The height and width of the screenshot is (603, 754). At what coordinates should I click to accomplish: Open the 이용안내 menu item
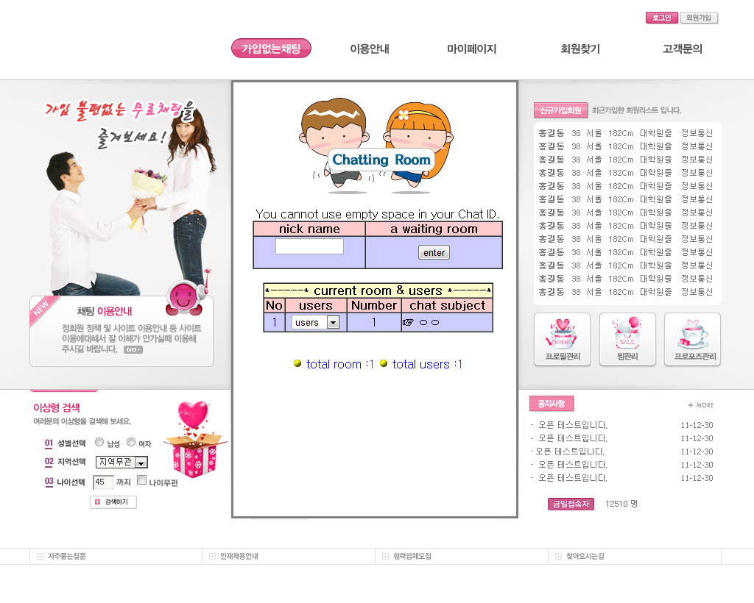[370, 49]
